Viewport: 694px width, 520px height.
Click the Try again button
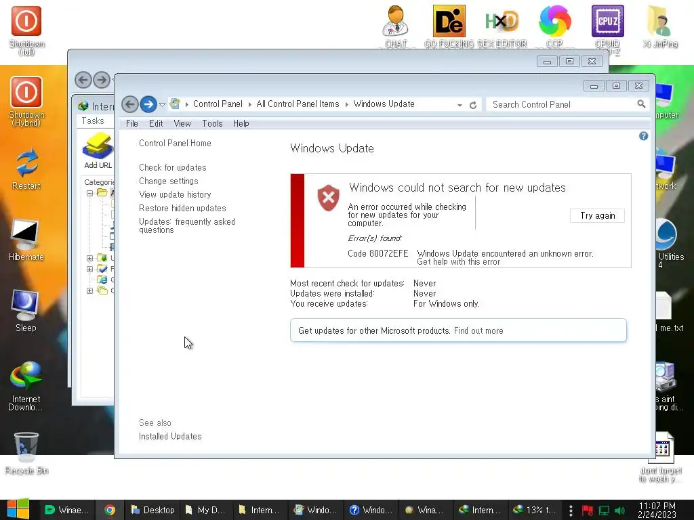click(x=598, y=215)
